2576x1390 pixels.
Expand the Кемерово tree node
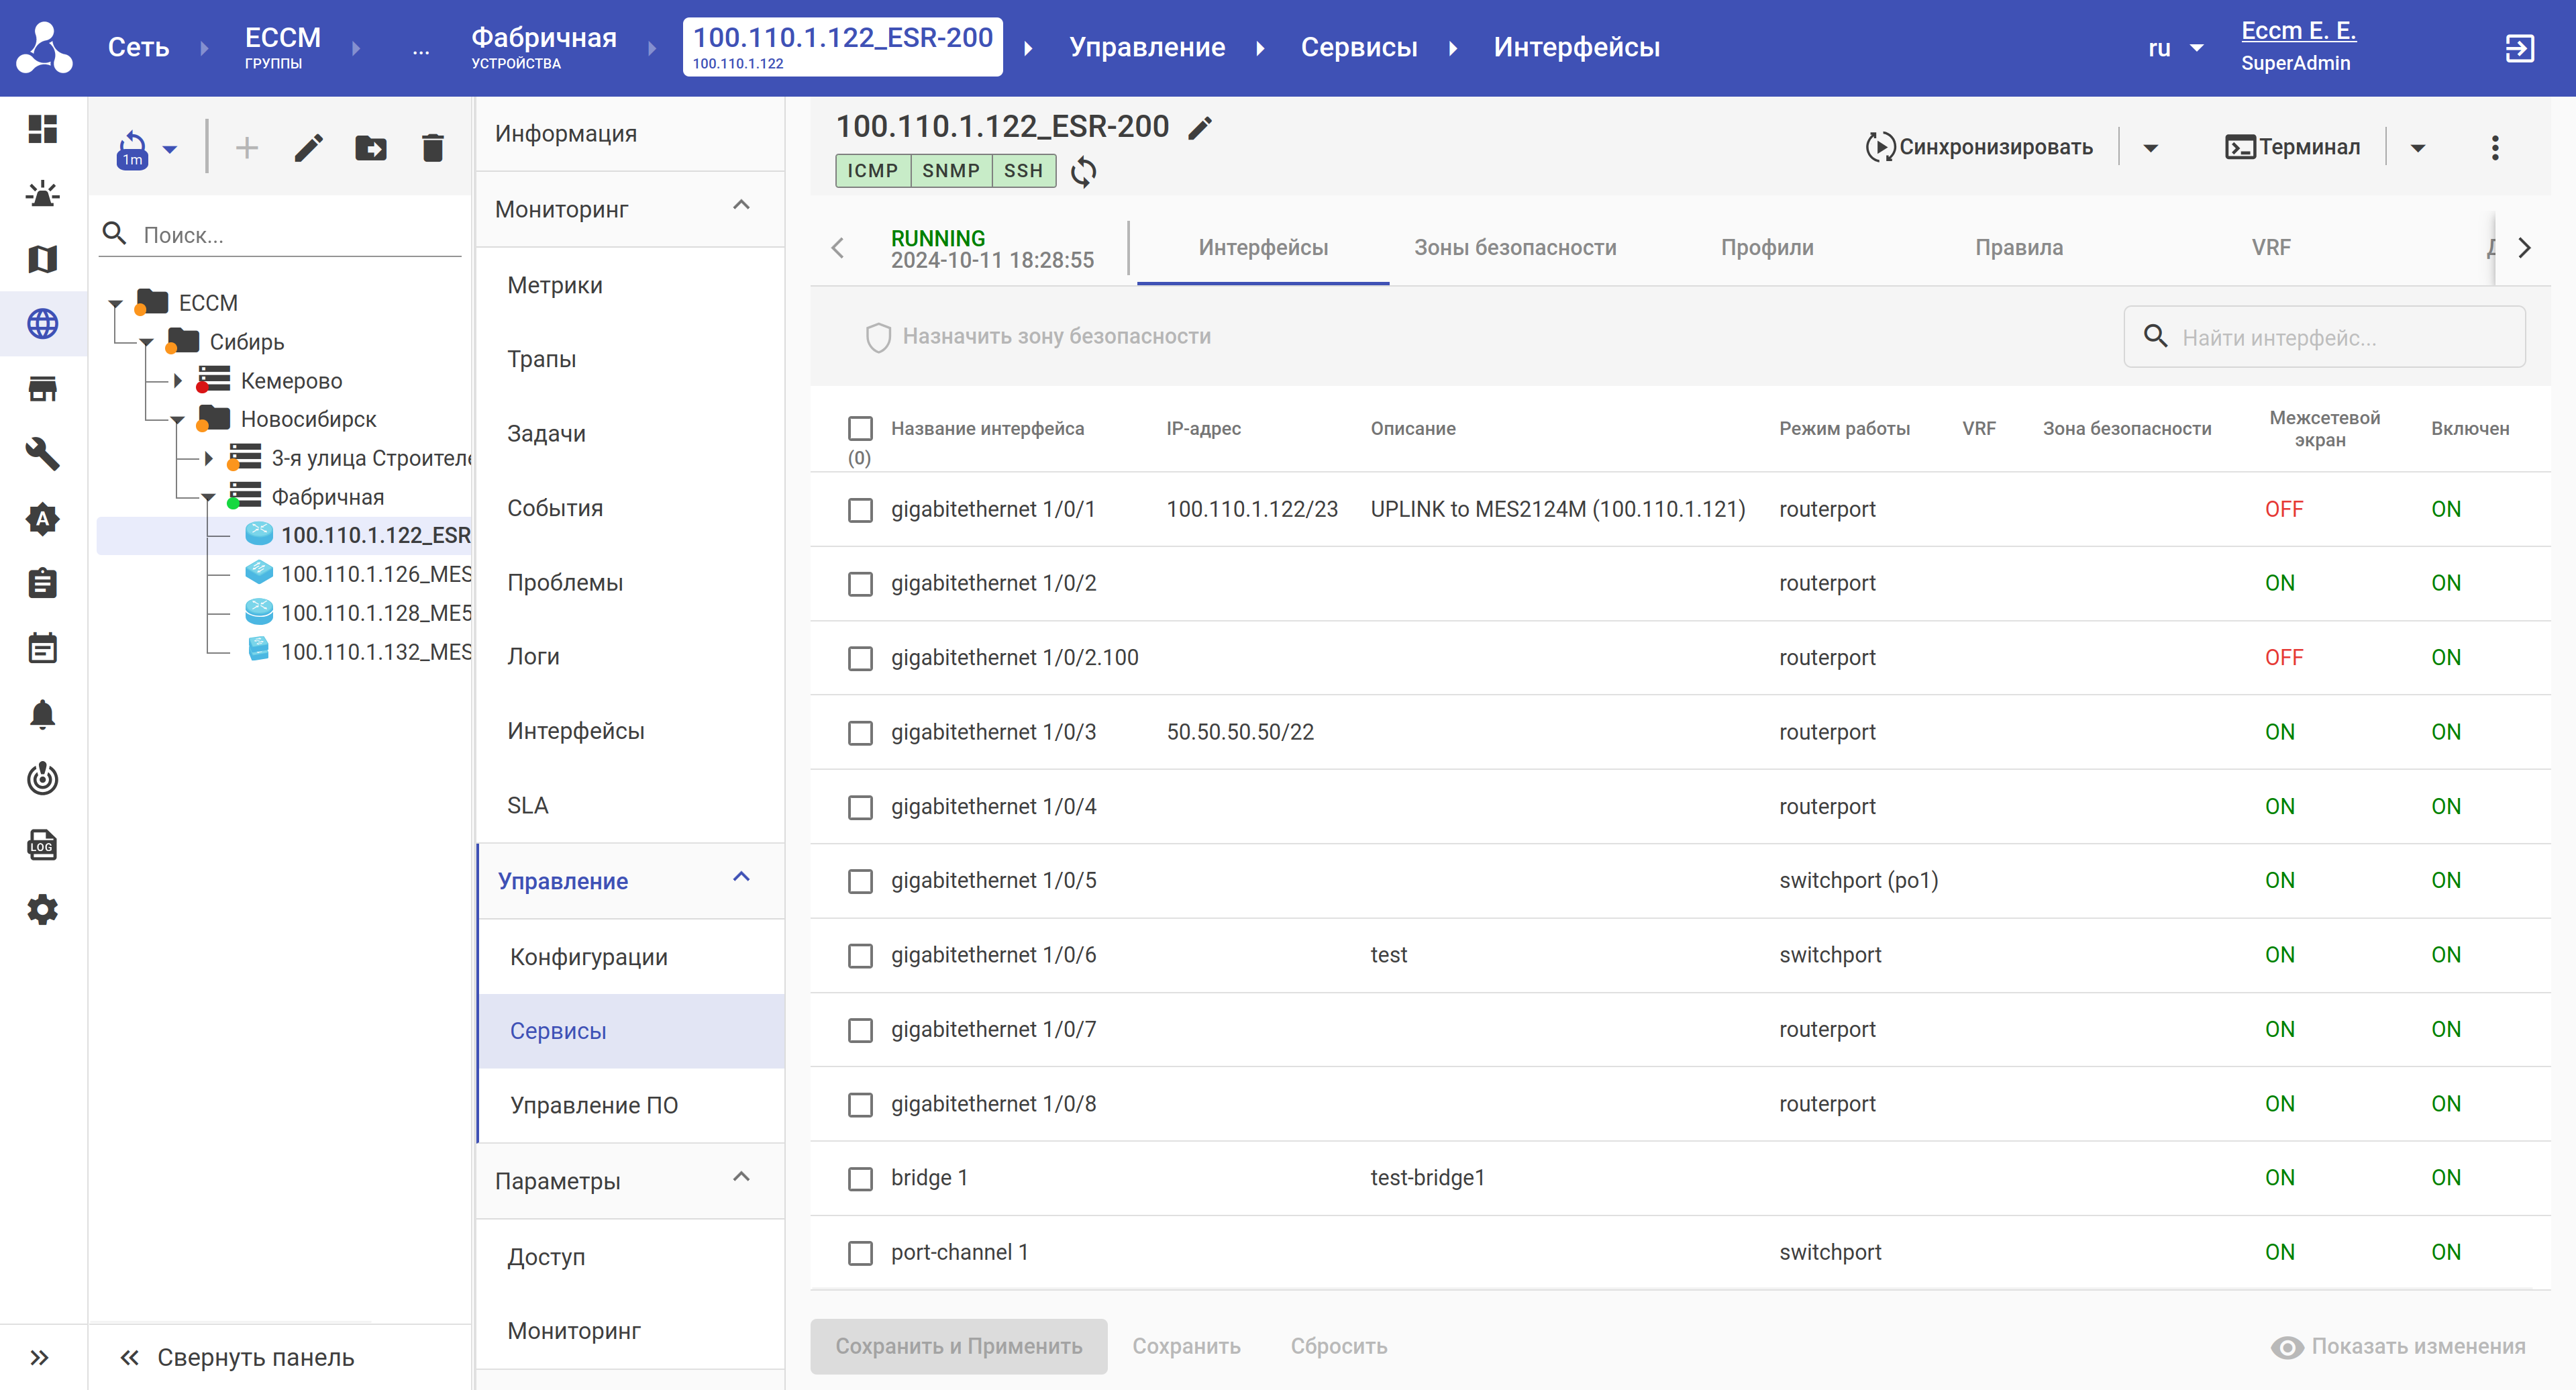coord(178,381)
